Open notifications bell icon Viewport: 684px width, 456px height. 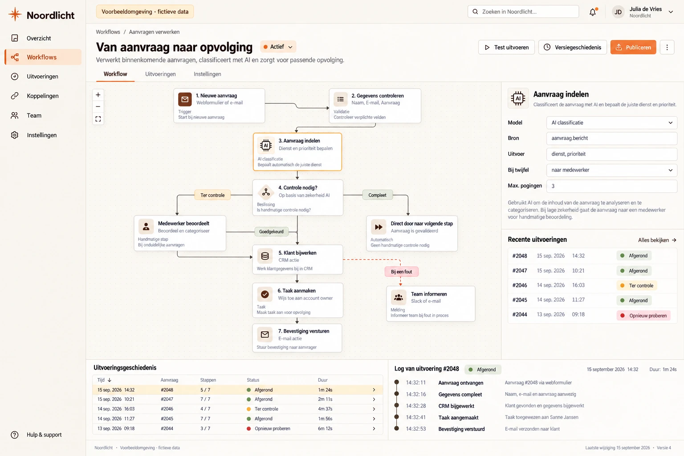[x=593, y=12]
